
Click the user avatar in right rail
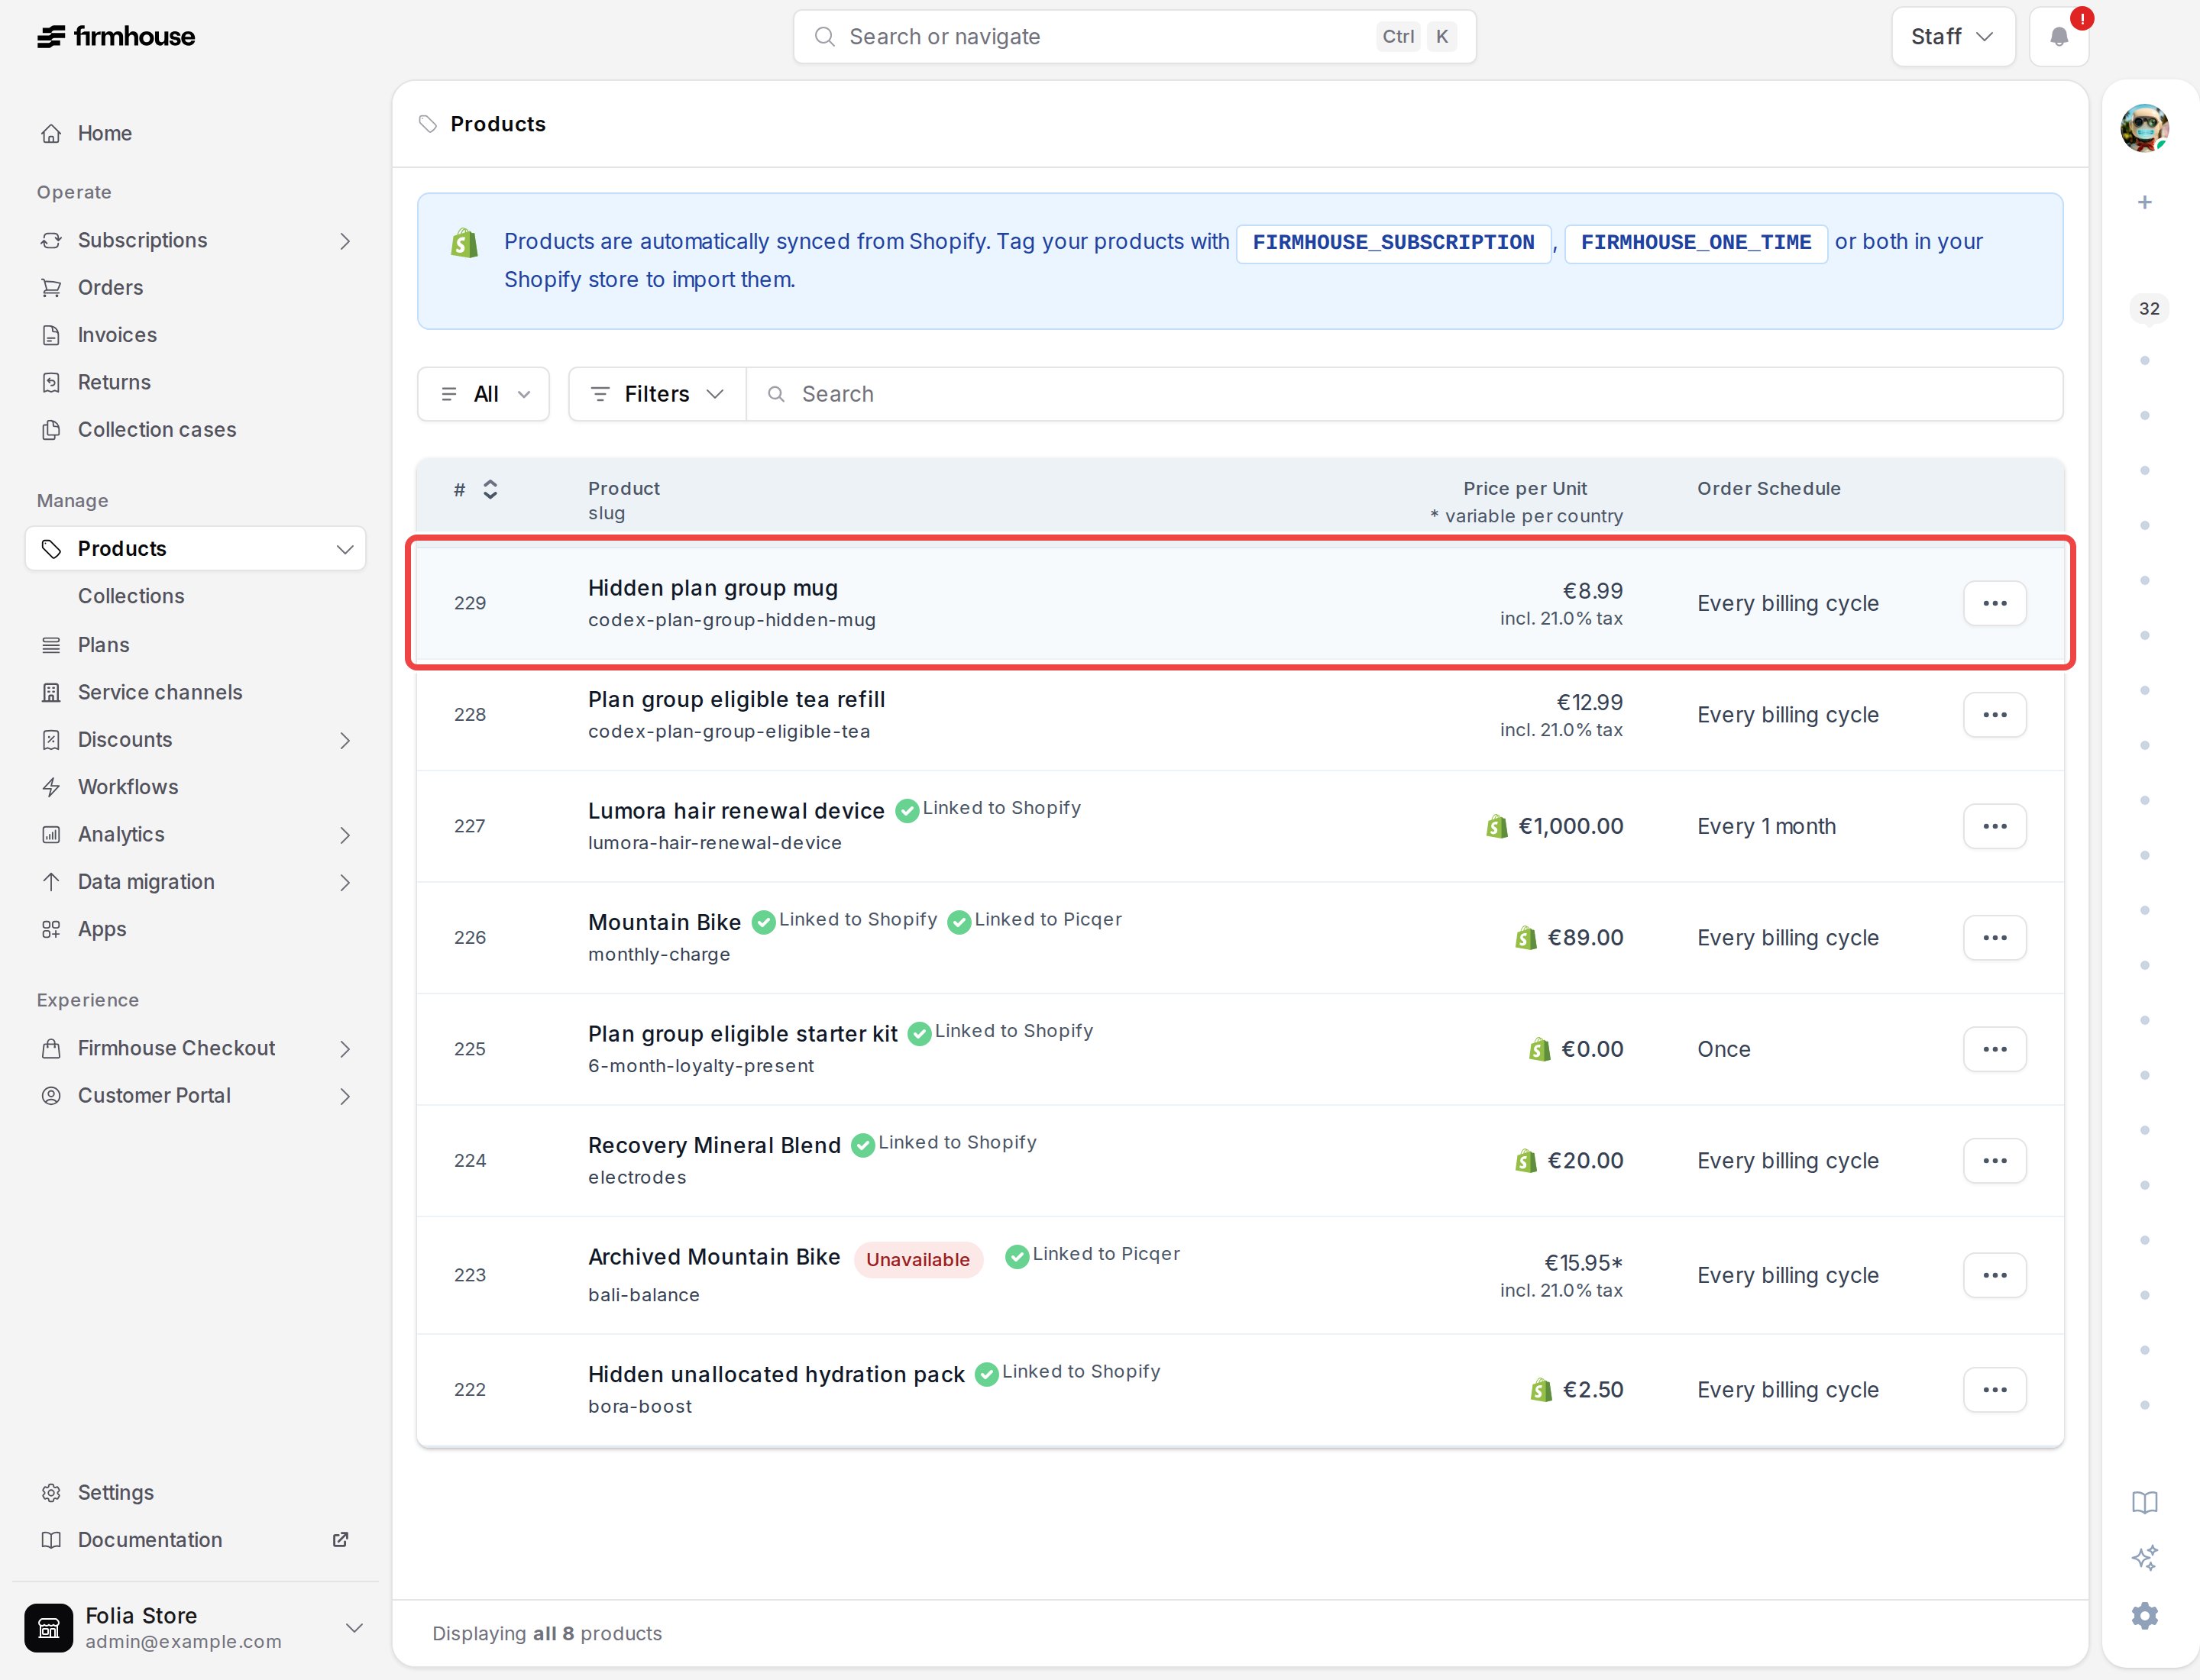point(2144,128)
